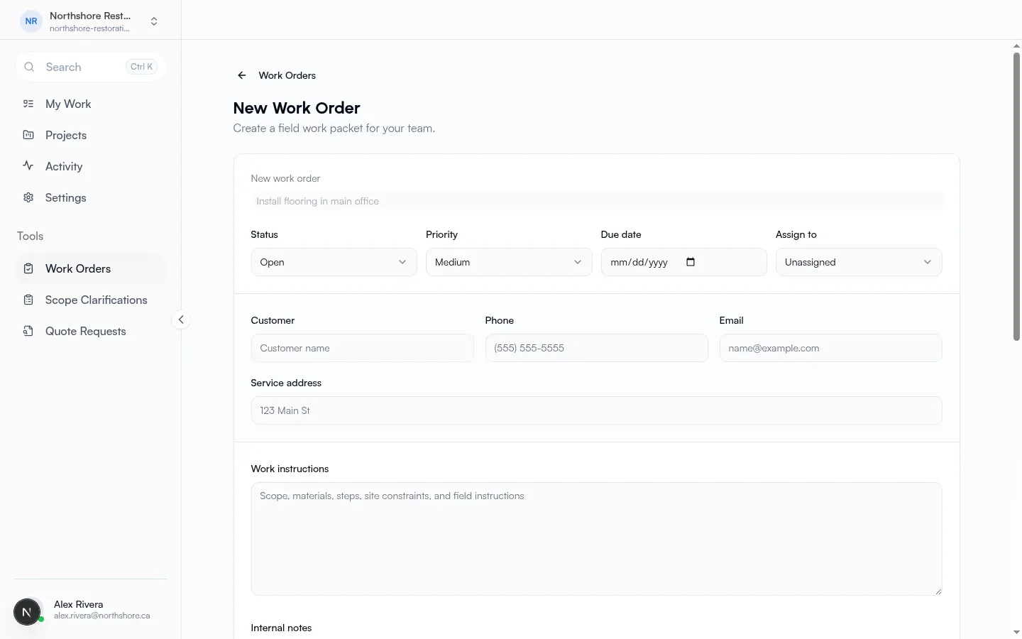Open Quote Requests tool
This screenshot has width=1022, height=639.
pos(90,331)
